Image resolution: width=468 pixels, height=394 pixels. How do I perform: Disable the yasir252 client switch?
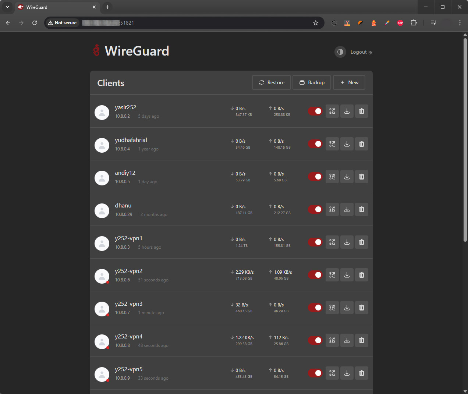(315, 111)
